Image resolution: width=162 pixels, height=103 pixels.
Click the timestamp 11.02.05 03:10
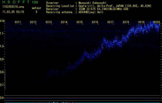coord(13,12)
